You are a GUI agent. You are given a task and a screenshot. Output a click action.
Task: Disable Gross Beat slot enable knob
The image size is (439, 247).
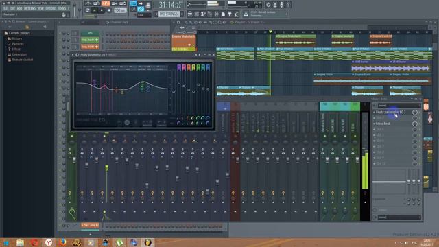414,123
